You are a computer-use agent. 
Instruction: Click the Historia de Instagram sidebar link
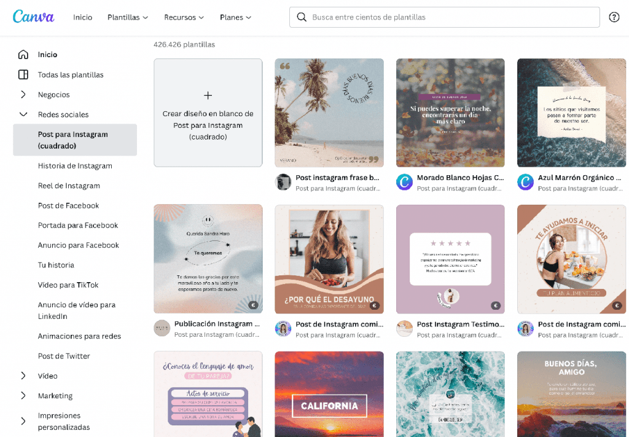coord(76,165)
